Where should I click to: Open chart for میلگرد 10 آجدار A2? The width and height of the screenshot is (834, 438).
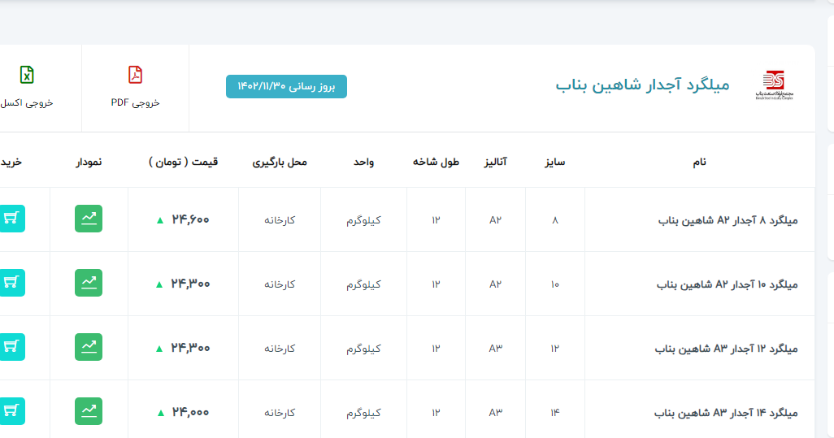tap(89, 283)
